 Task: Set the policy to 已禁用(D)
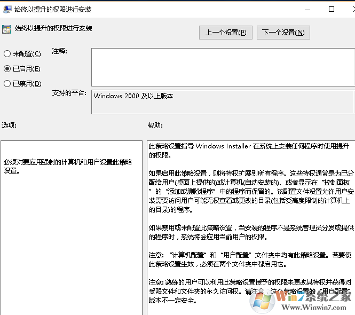(7, 84)
